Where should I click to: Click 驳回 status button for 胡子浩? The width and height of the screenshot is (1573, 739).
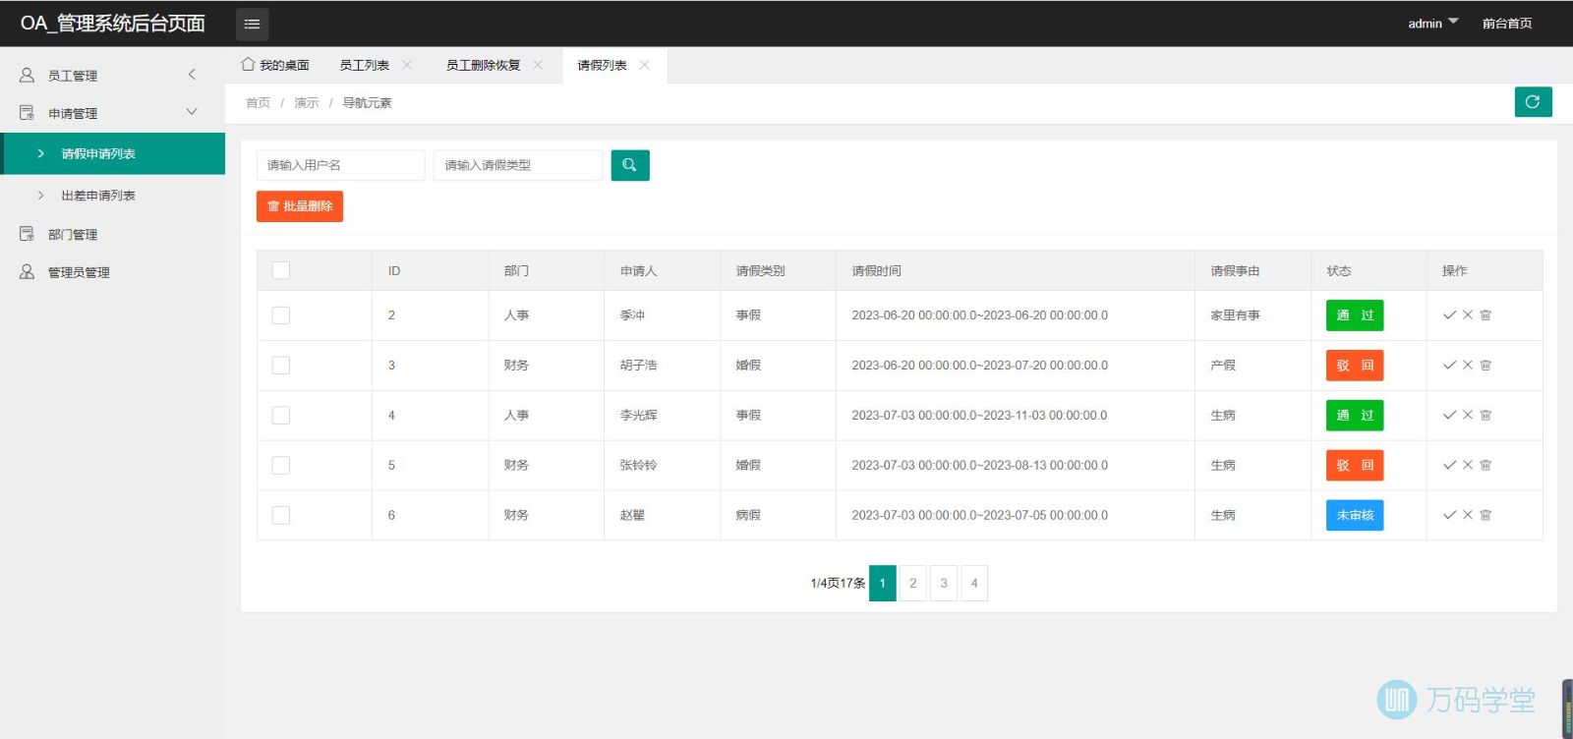point(1355,366)
